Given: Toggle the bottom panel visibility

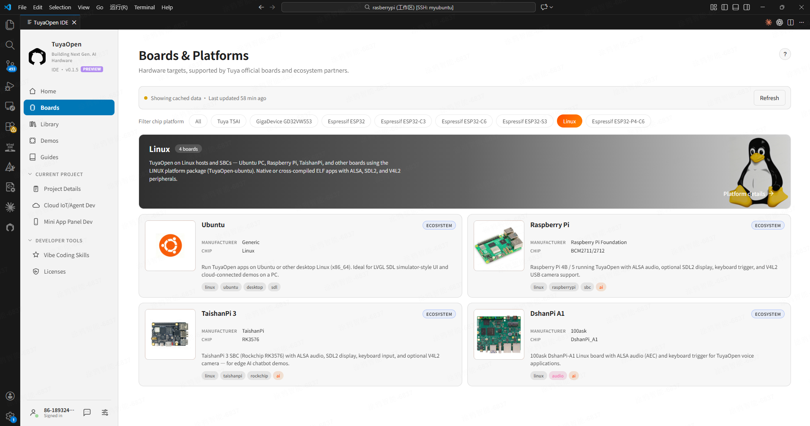Looking at the screenshot, I should pos(736,7).
